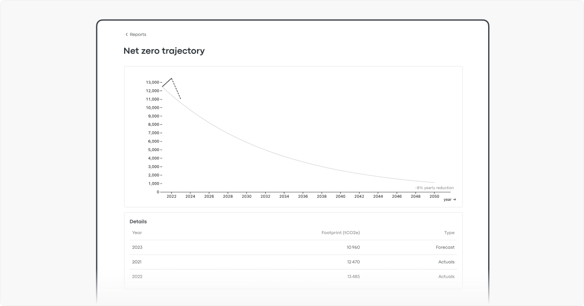Screen dimensions: 584x306
Task: Click the 13,000 mark on the y-axis
Action: click(x=154, y=83)
